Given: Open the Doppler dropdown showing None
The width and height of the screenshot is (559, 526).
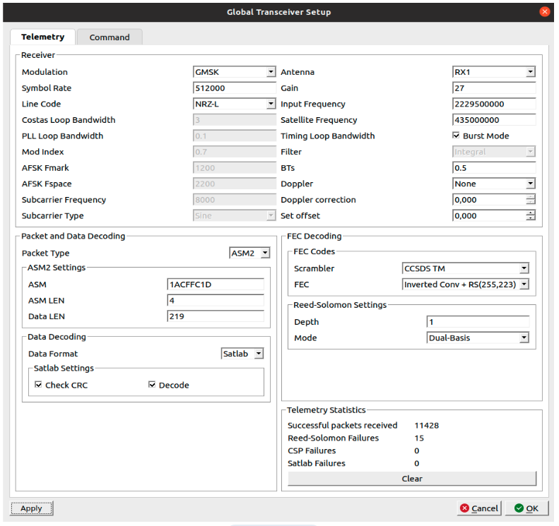Looking at the screenshot, I should click(494, 184).
